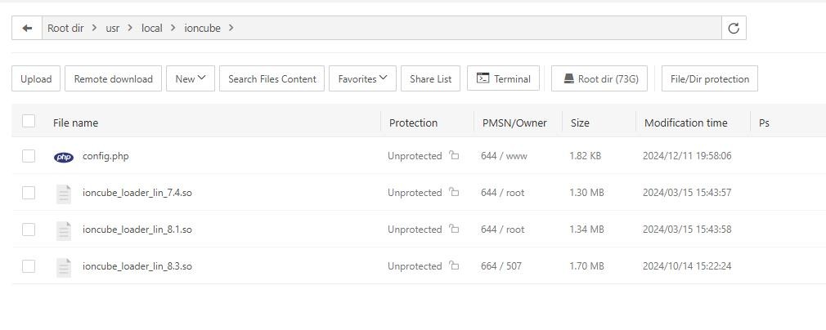Go to the local breadcrumb folder

click(152, 28)
